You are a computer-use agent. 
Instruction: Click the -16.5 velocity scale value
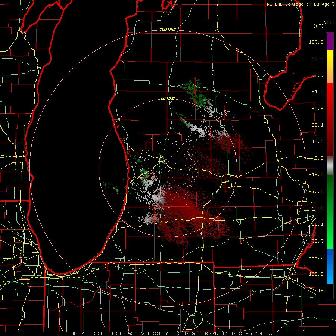point(316,175)
